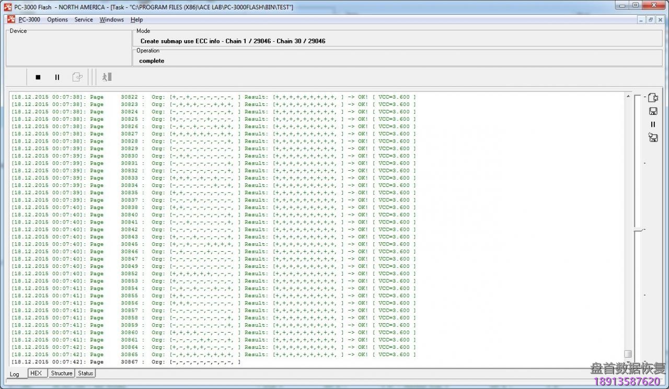The image size is (669, 389).
Task: Open the Help menu
Action: tap(136, 20)
